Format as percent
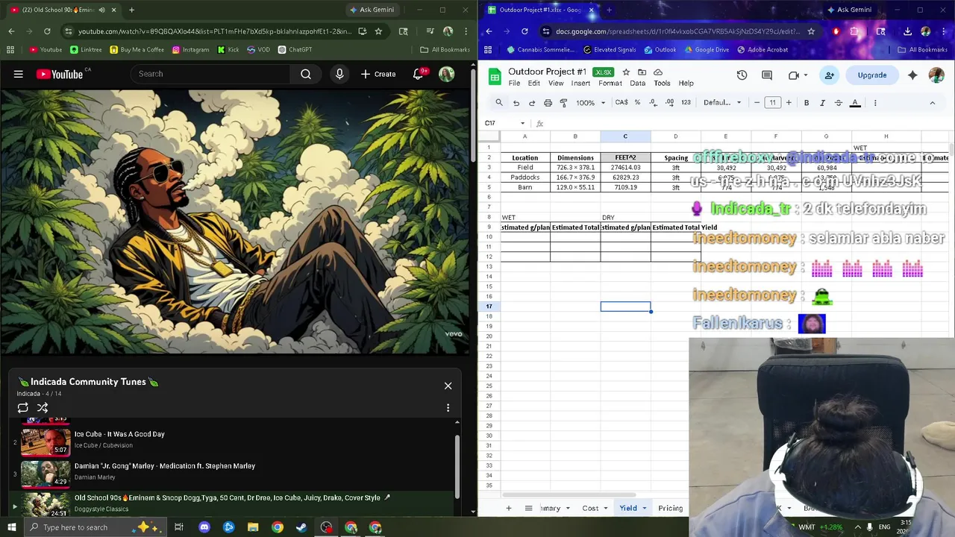 [637, 103]
